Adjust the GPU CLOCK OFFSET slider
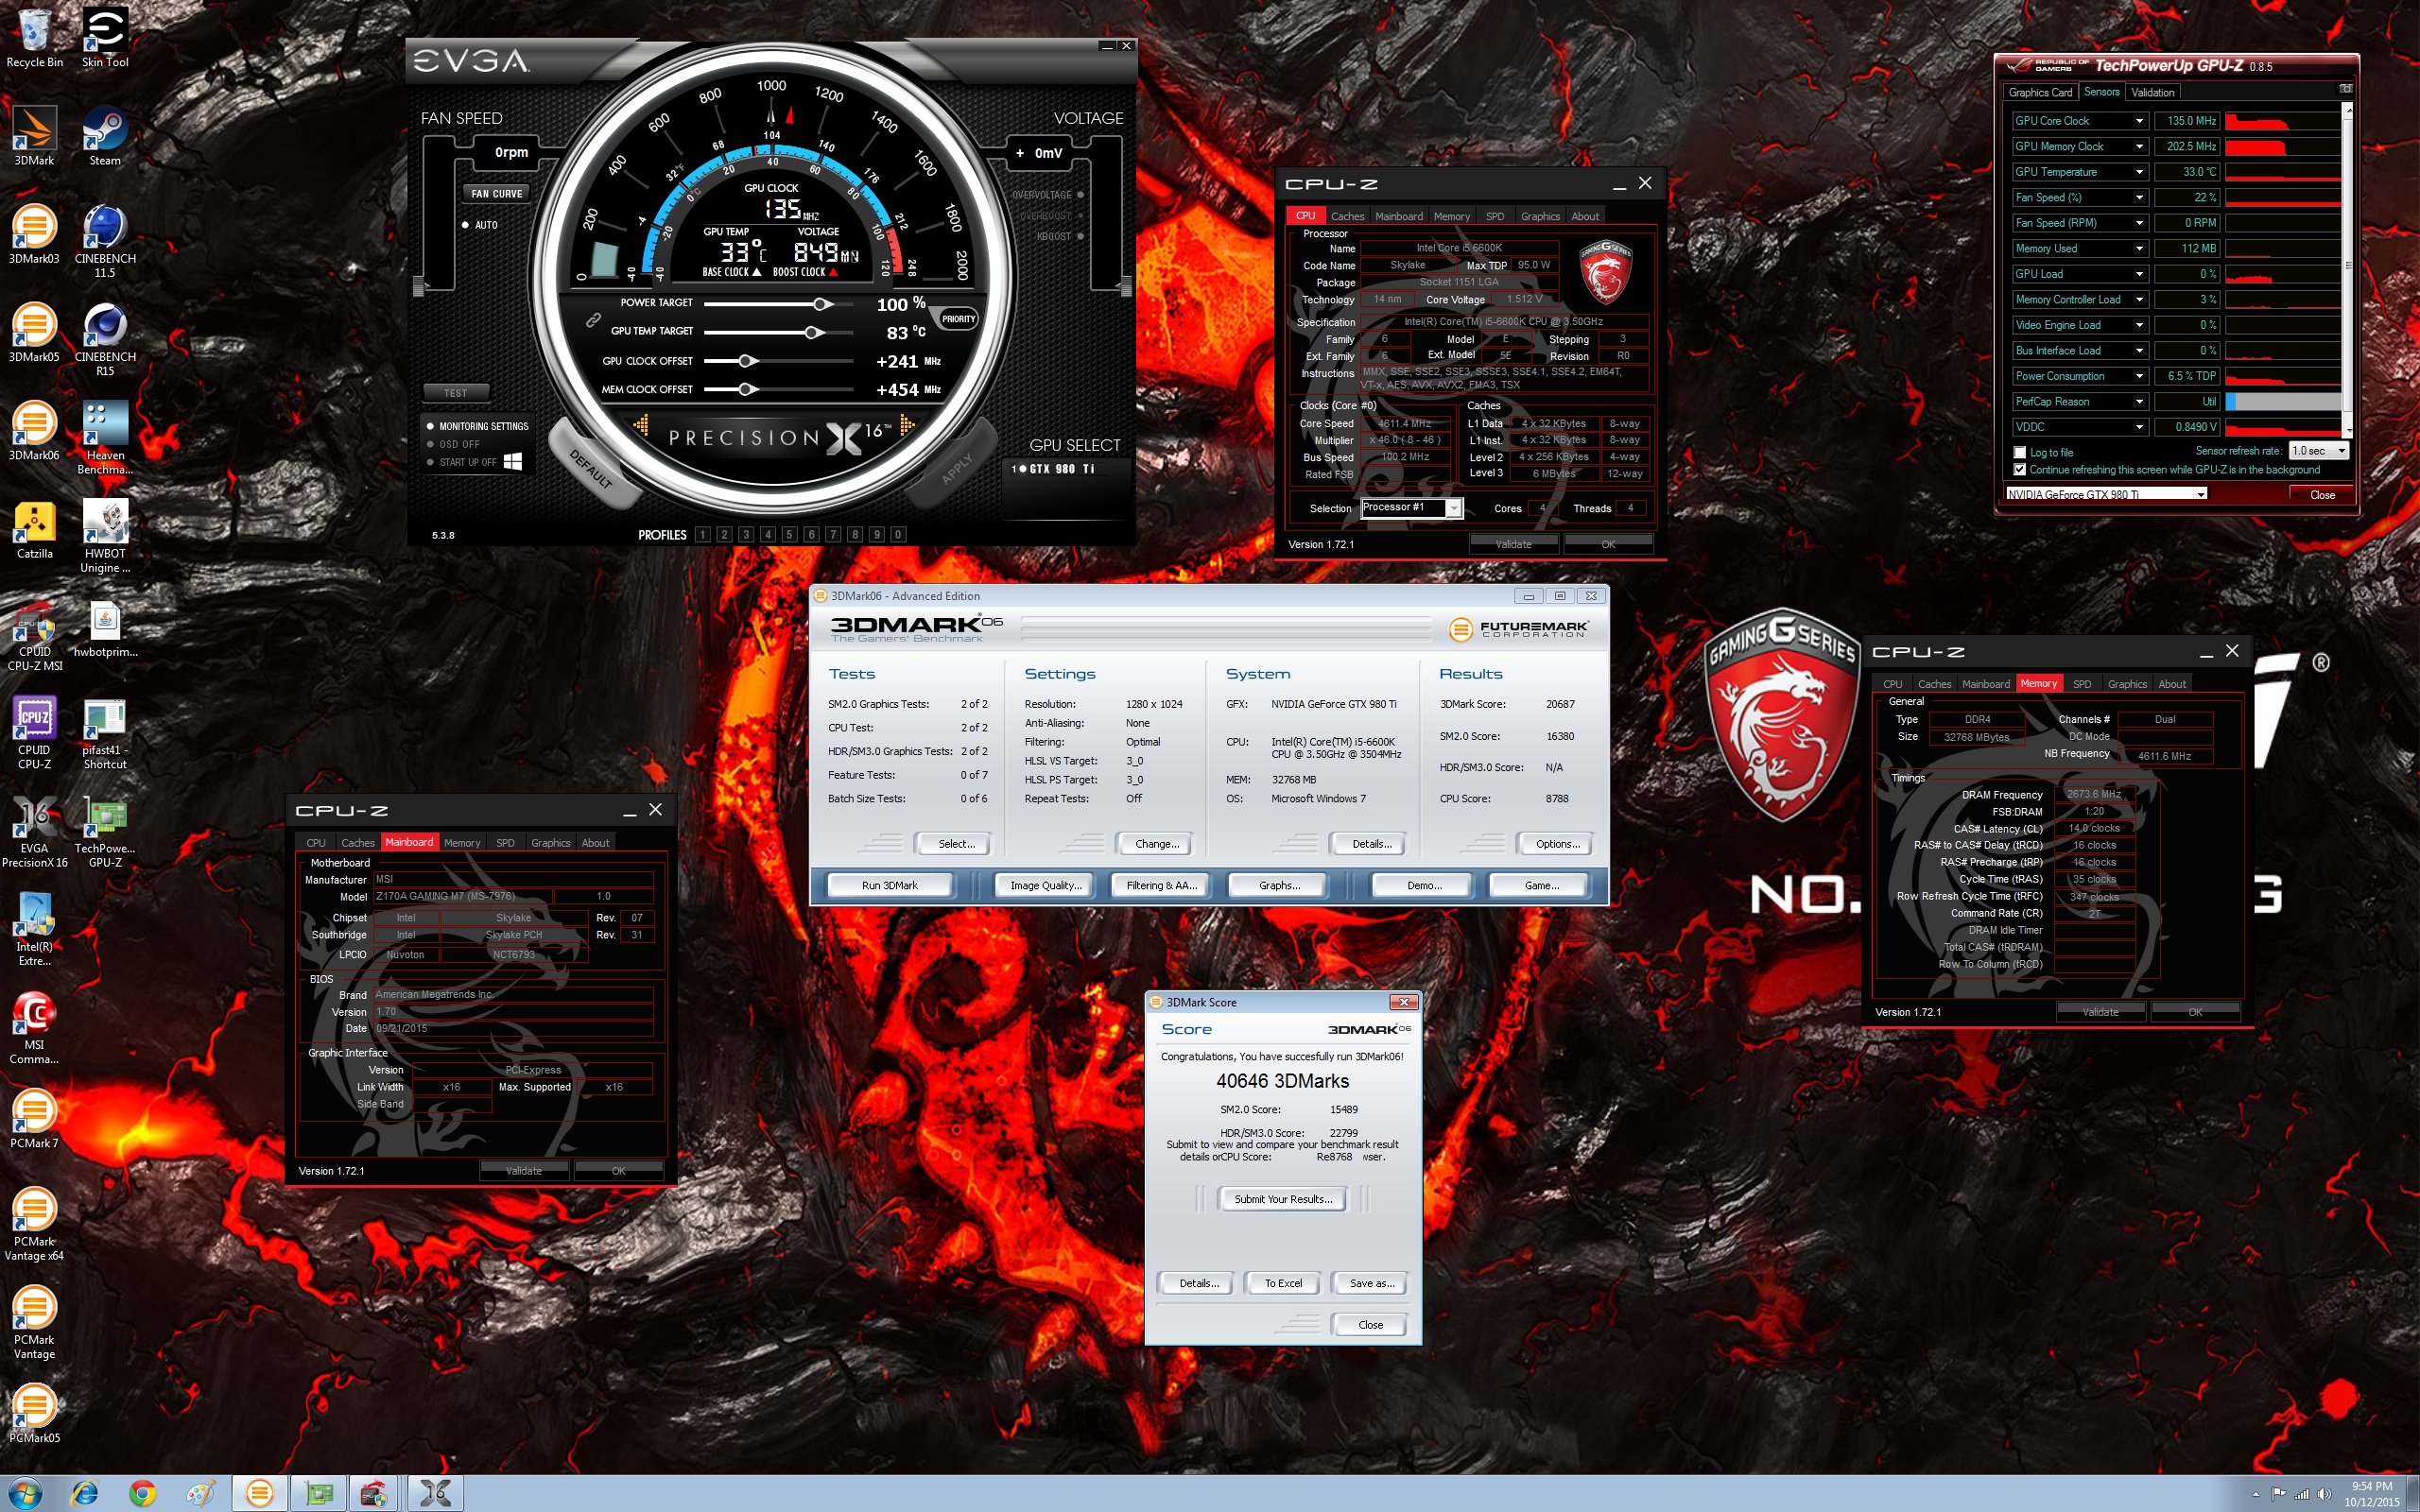Image resolution: width=2420 pixels, height=1512 pixels. click(x=779, y=361)
